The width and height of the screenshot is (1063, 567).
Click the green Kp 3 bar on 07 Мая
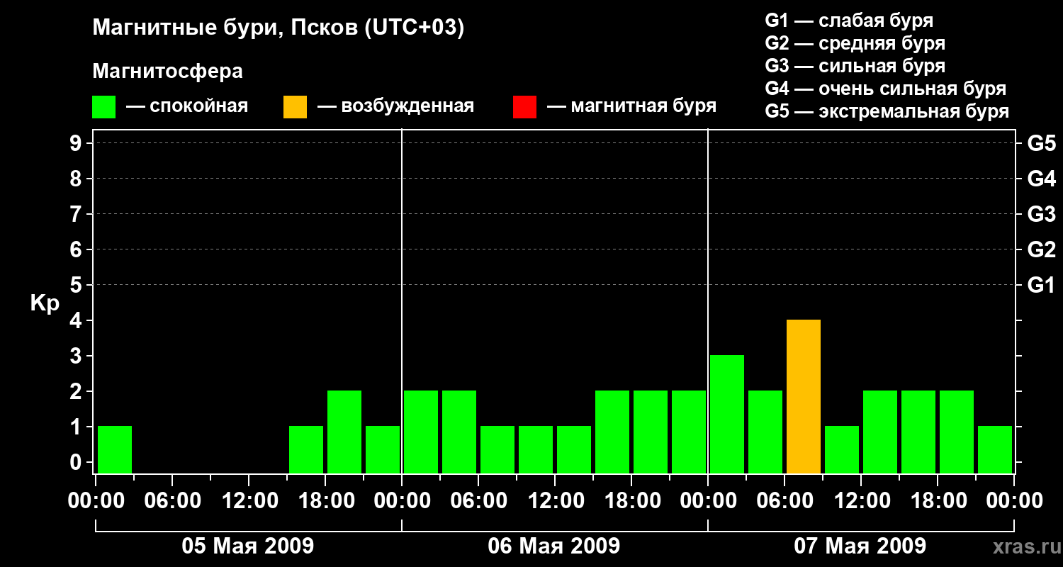click(x=727, y=414)
